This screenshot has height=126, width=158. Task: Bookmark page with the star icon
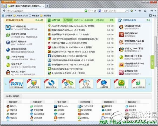click(89, 11)
